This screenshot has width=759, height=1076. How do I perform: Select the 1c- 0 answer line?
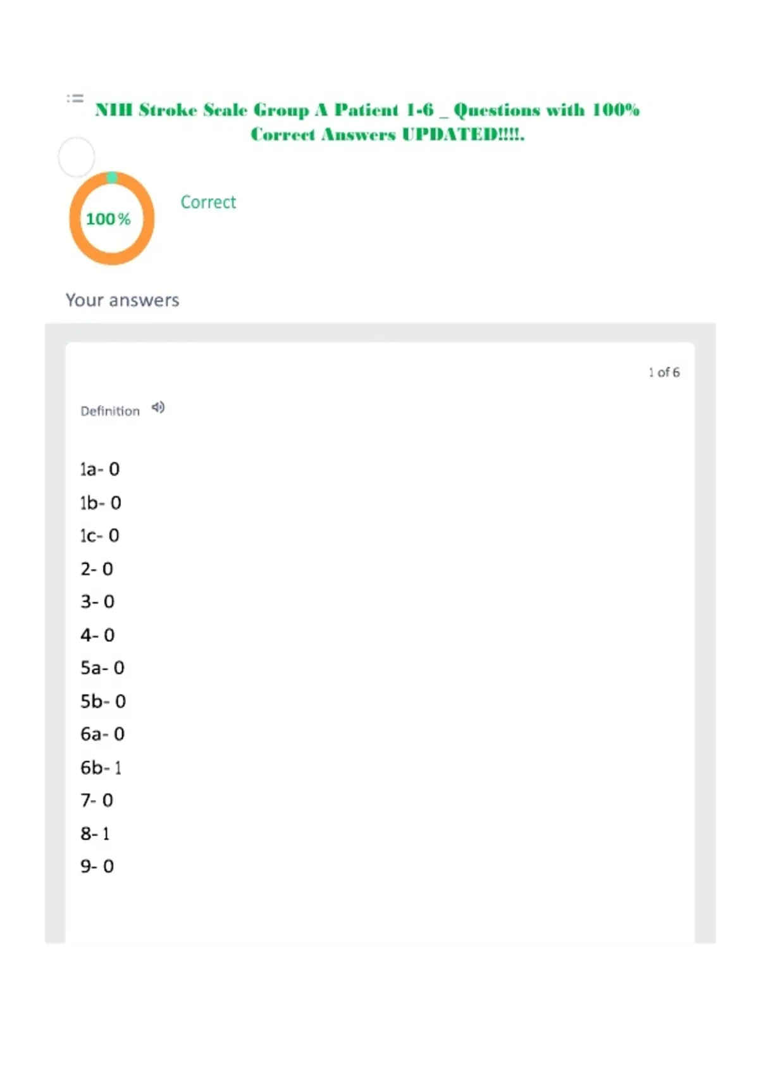100,535
